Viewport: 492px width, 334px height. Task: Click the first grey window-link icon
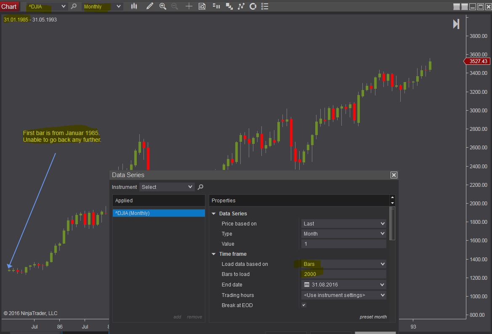click(x=457, y=7)
